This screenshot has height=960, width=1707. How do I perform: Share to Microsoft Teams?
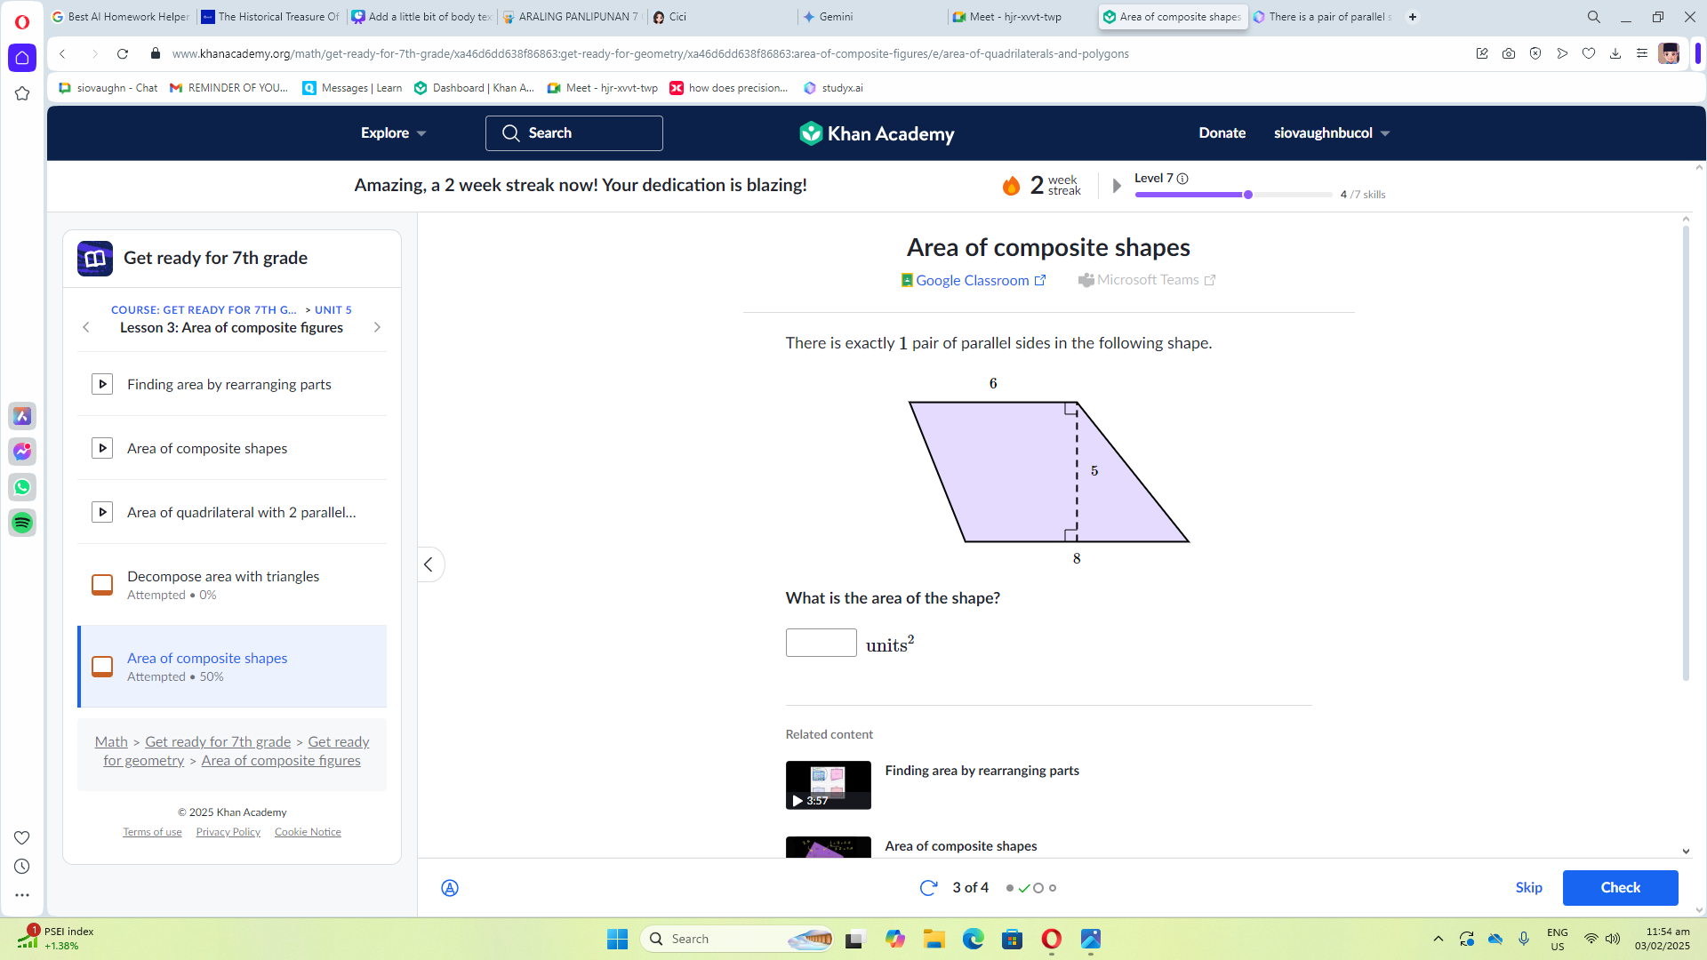tap(1146, 280)
